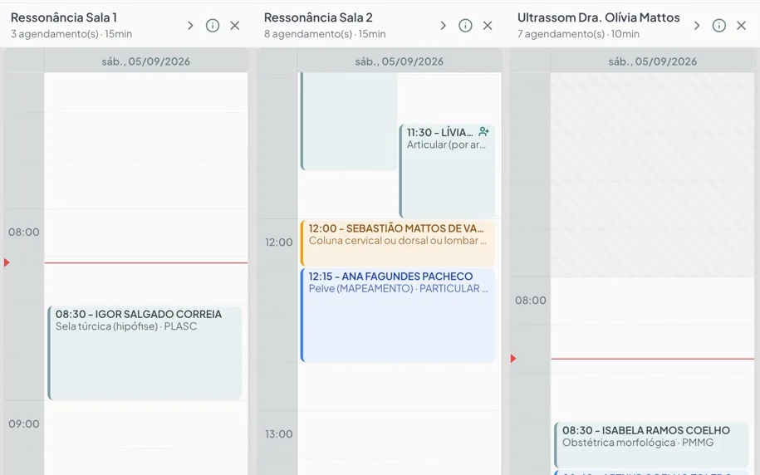Viewport: 760px width, 475px height.
Task: Click 'Coluna cervical ou dorsal ou lombar' text
Action: [394, 241]
